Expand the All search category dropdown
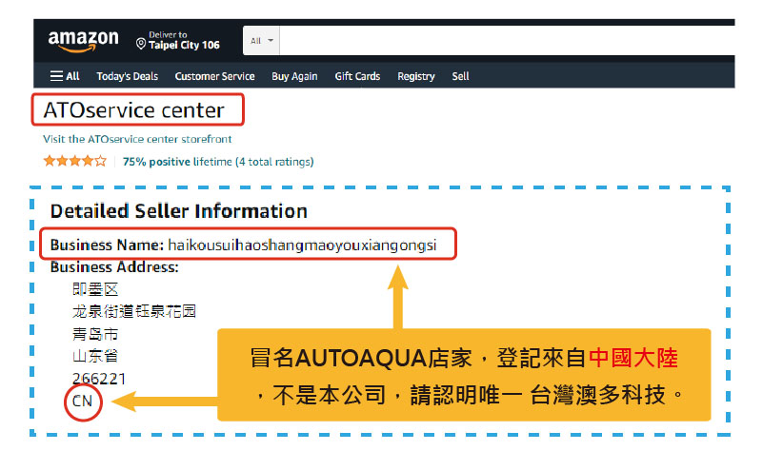The width and height of the screenshot is (763, 451). click(262, 41)
